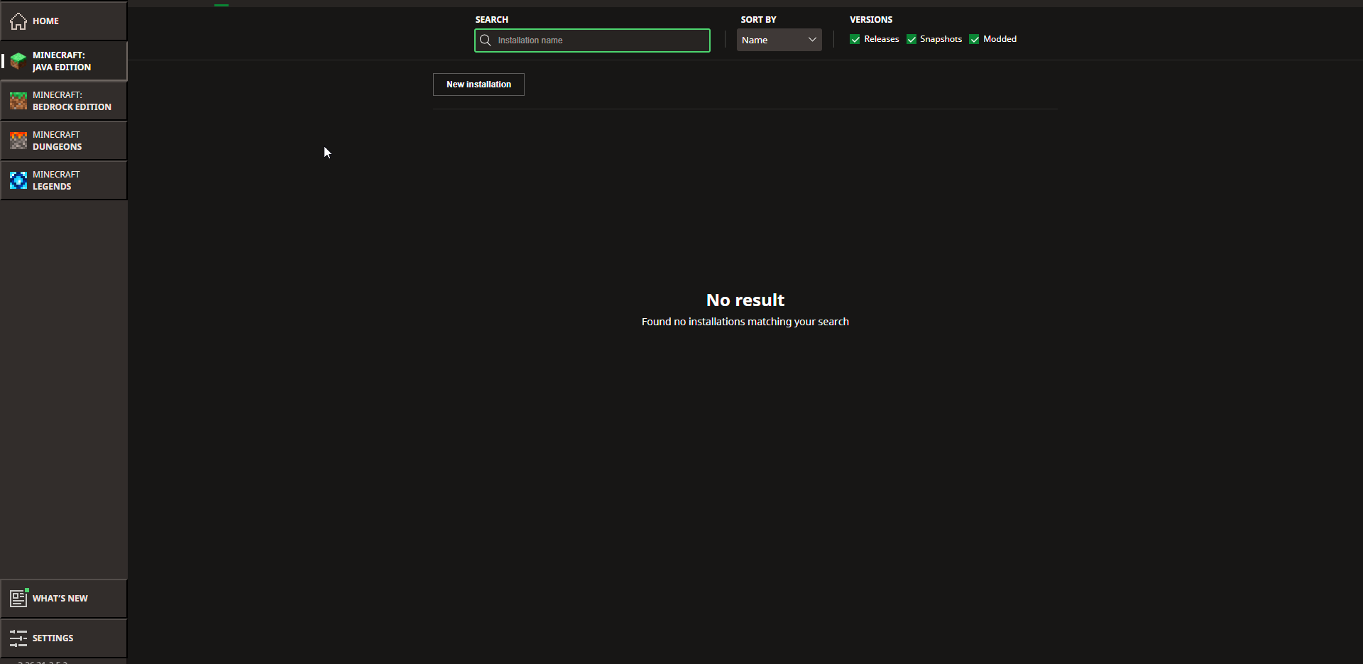Screen dimensions: 1363x664
Task: Click the search magnifier icon
Action: 486,40
